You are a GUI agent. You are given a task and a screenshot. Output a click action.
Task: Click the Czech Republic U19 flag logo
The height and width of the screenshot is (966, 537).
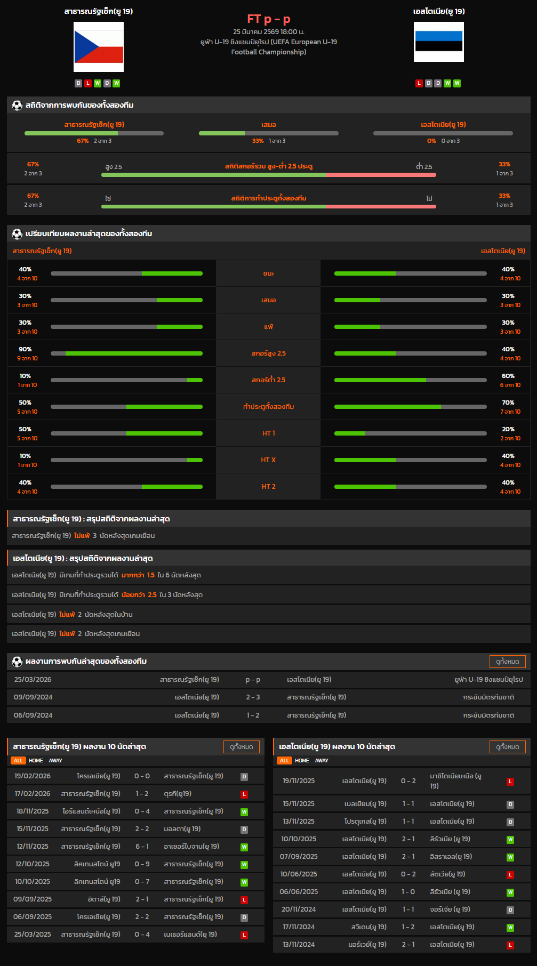[x=99, y=47]
